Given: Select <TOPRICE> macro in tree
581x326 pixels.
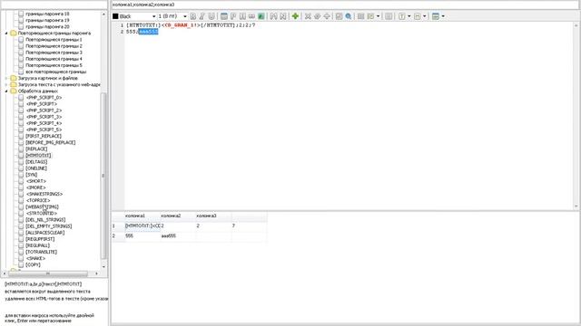Looking at the screenshot, I should click(38, 200).
